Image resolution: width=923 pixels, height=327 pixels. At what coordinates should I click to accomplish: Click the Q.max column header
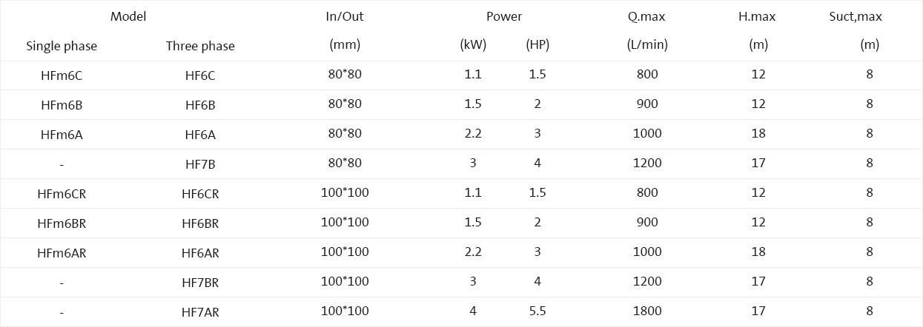[647, 16]
